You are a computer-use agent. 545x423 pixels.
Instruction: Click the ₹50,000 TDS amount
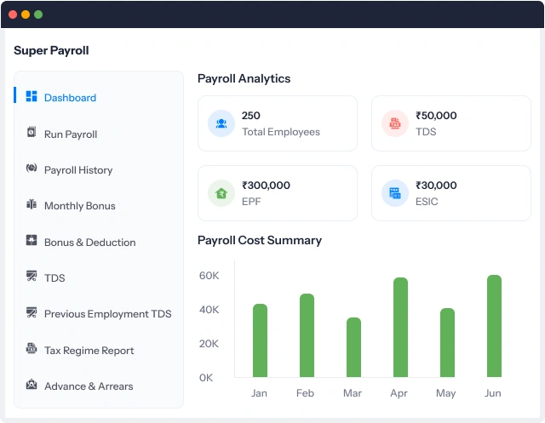click(436, 115)
